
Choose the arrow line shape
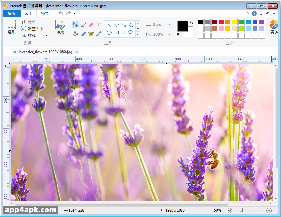(123, 25)
